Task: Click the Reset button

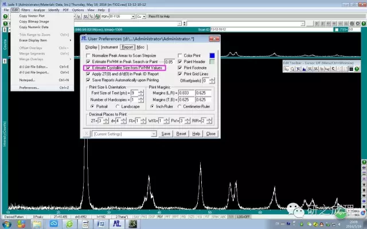Action: click(x=181, y=133)
